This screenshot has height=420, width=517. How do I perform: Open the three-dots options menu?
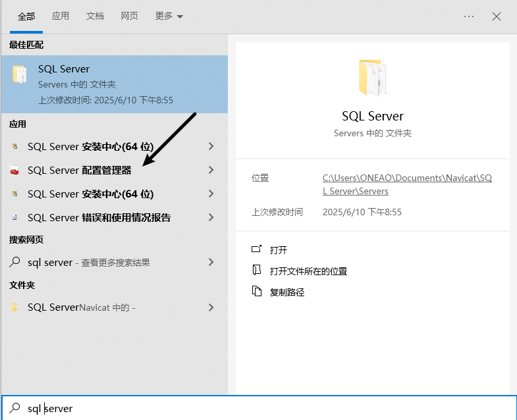(x=469, y=16)
